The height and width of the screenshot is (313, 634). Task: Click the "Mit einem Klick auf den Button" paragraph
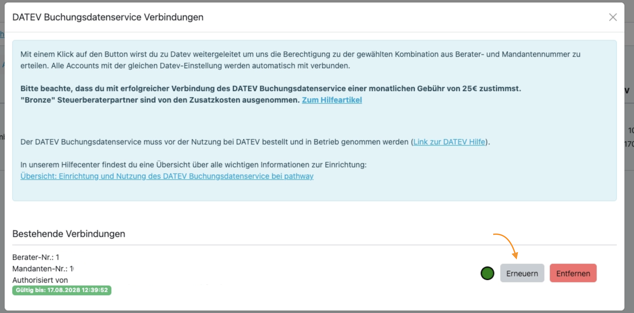pos(300,60)
